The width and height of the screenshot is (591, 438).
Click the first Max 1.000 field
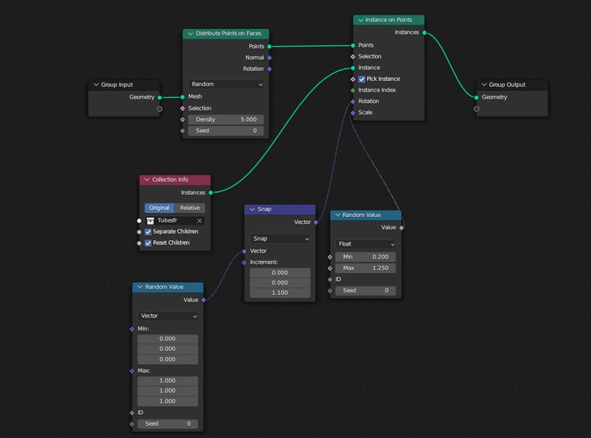(x=168, y=381)
